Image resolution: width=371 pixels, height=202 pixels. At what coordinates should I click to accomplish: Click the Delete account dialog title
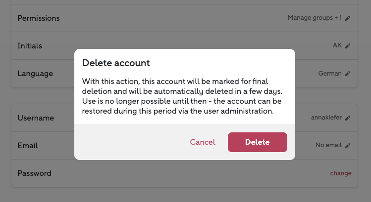pyautogui.click(x=116, y=63)
